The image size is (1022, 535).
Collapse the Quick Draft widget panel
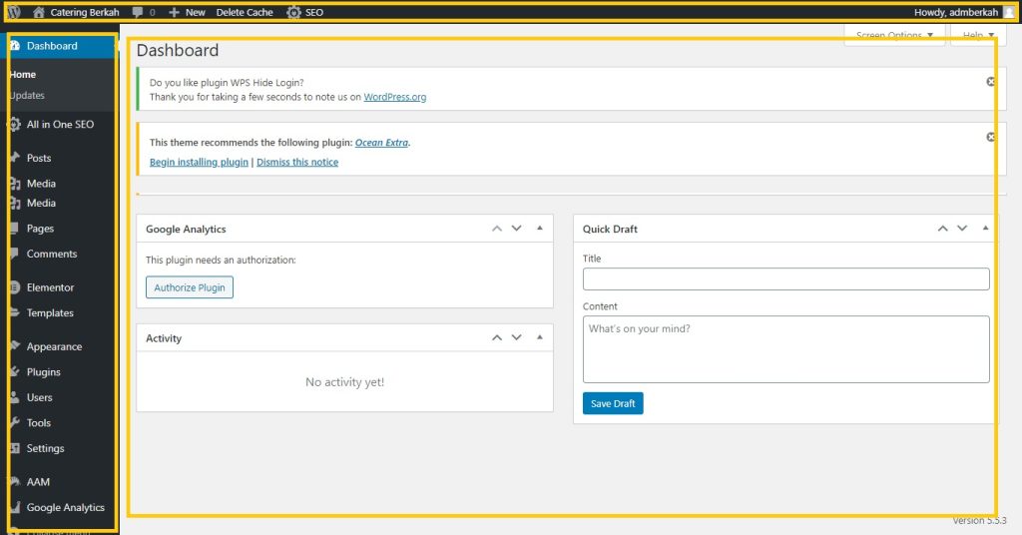tap(985, 229)
